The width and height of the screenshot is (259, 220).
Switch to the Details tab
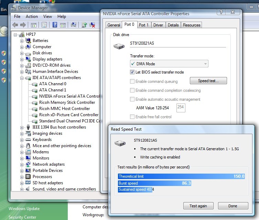click(173, 25)
